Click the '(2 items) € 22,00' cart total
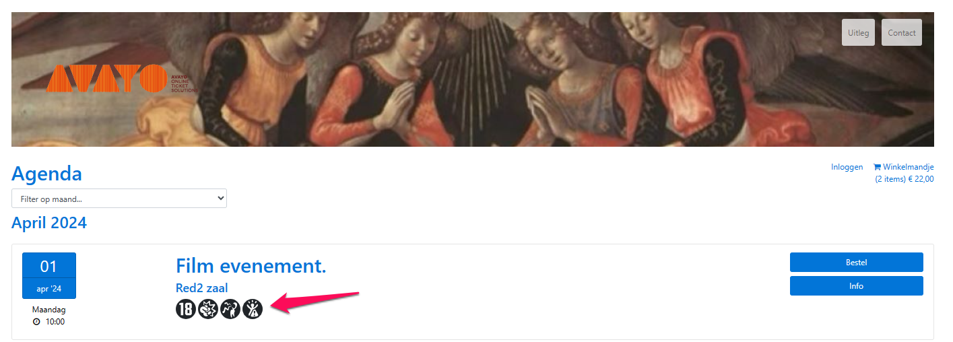Screen dimensions: 953x342 (x=905, y=179)
